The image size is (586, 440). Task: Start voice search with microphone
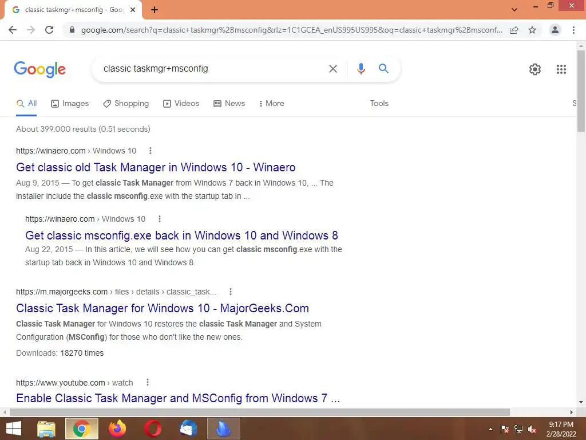(361, 69)
